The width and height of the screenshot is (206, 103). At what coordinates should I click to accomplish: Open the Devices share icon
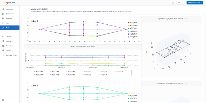click(3, 37)
